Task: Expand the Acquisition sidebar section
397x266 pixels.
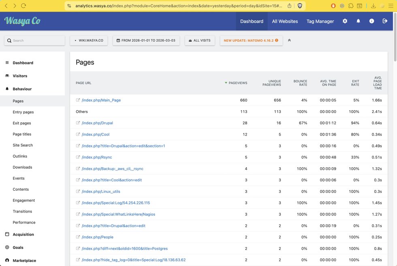Action: click(23, 234)
